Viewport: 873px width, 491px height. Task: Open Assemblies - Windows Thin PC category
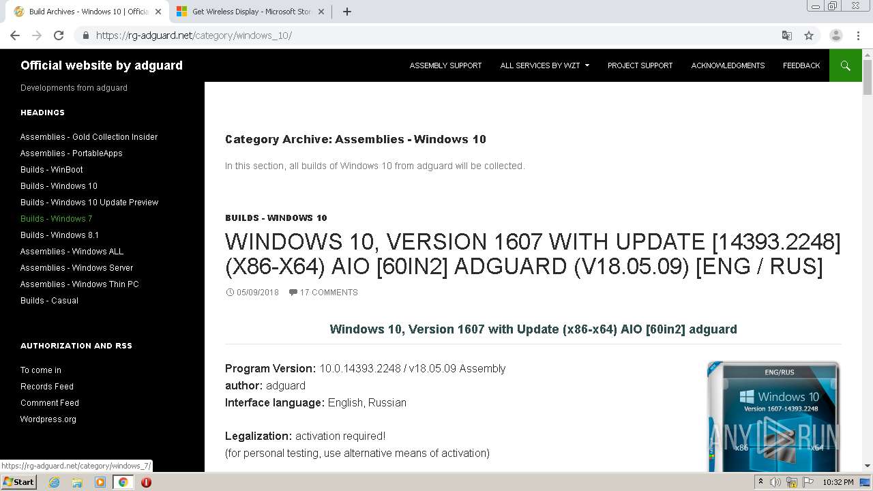[79, 284]
